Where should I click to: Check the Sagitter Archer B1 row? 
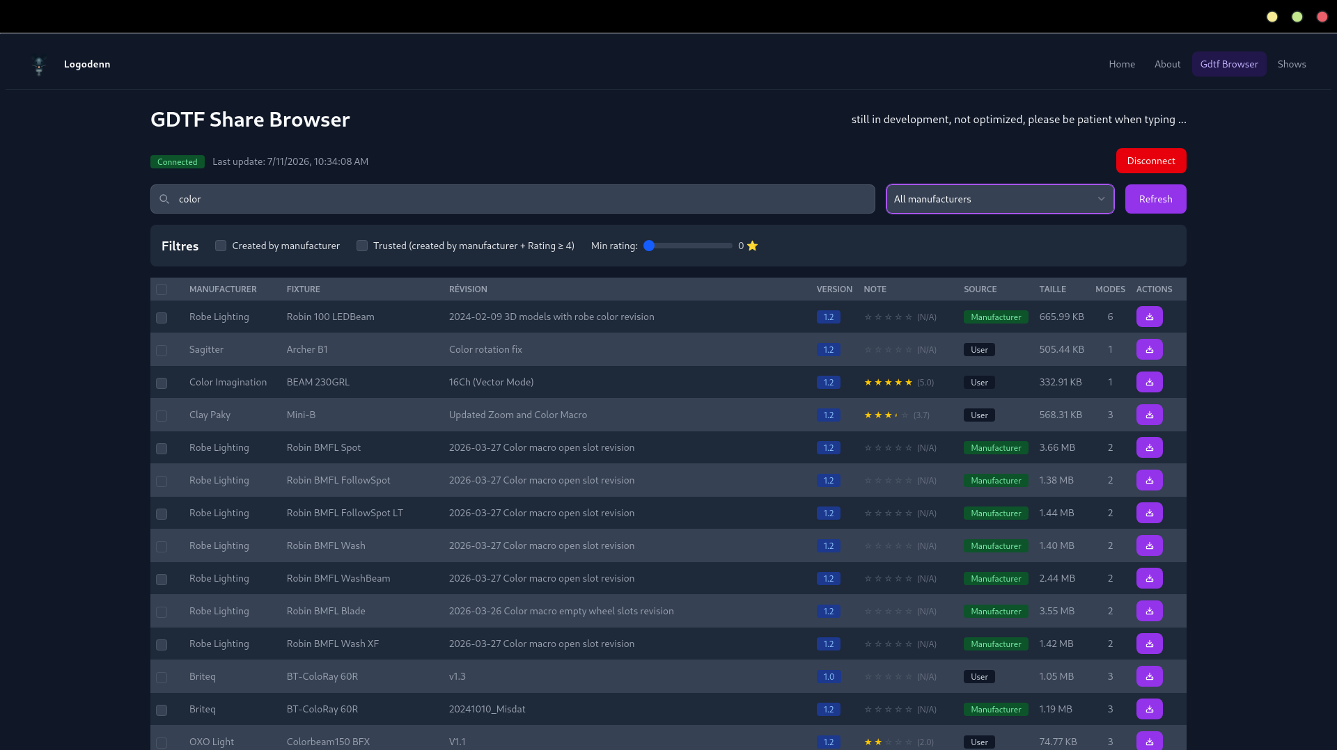coord(162,351)
